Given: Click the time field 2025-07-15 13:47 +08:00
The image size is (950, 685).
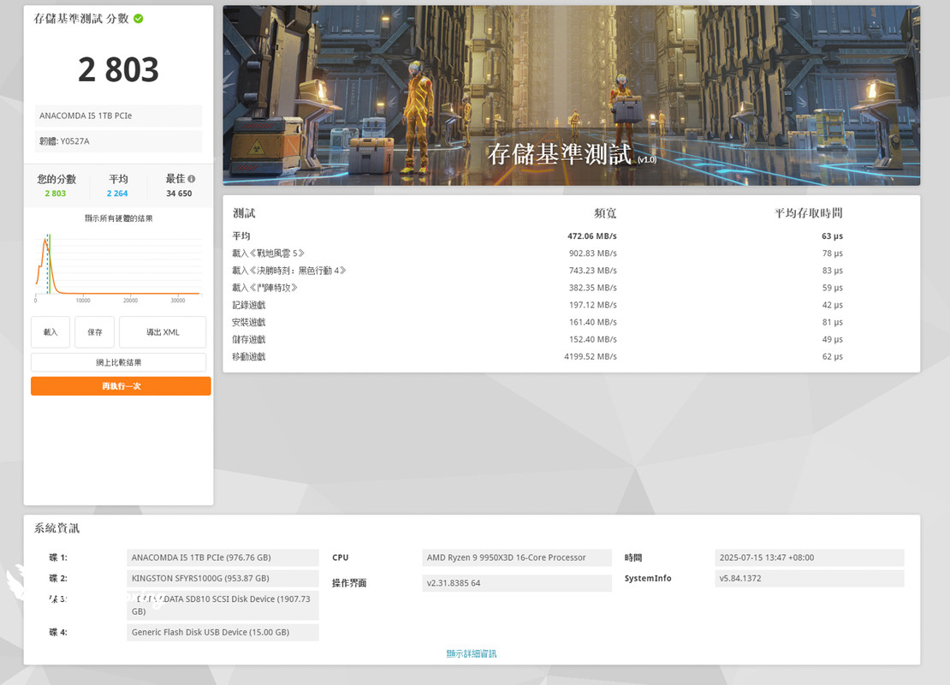Looking at the screenshot, I should 810,557.
